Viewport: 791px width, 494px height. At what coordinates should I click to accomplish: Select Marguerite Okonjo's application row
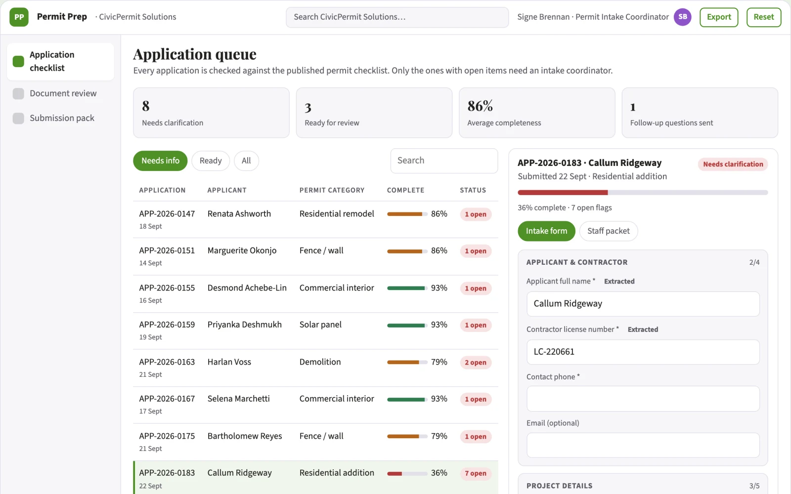[x=315, y=257]
